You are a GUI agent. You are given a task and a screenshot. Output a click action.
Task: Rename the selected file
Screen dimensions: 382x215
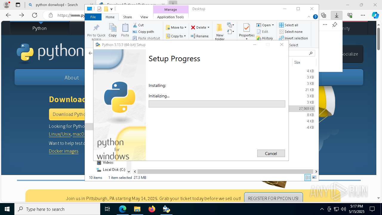point(200,36)
